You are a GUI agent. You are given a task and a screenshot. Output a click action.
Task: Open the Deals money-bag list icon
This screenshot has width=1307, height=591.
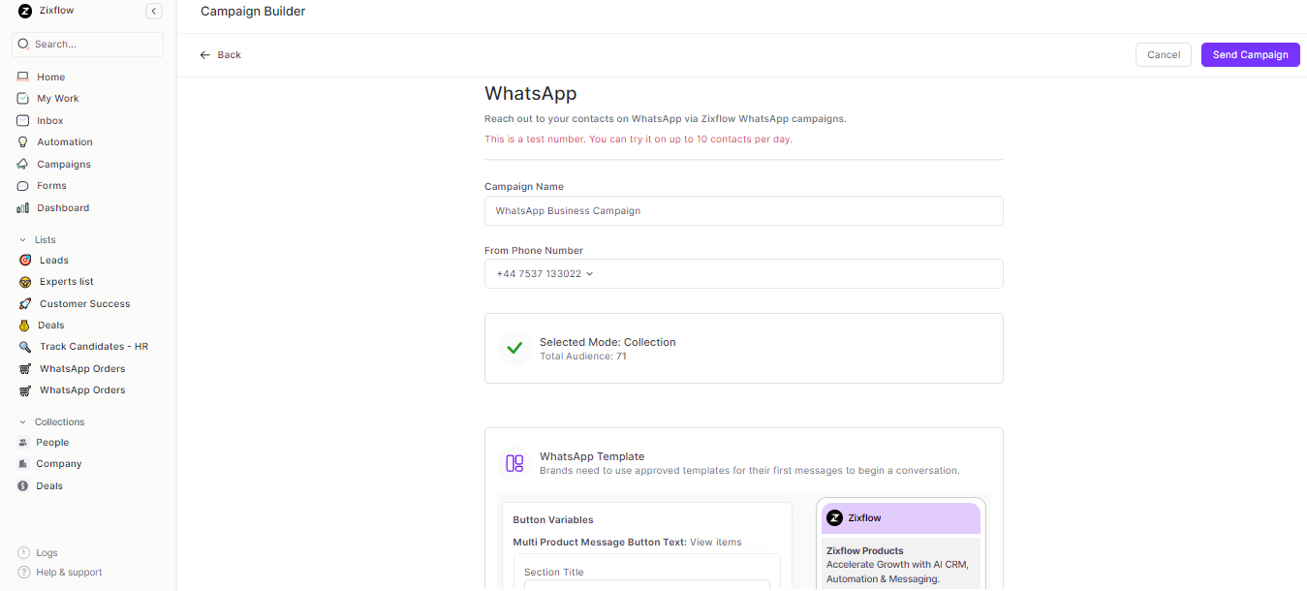[23, 325]
